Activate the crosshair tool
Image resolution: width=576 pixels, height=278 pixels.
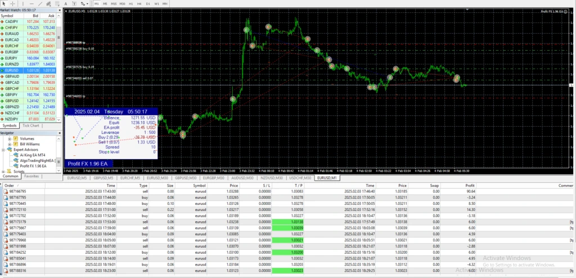(12, 3)
